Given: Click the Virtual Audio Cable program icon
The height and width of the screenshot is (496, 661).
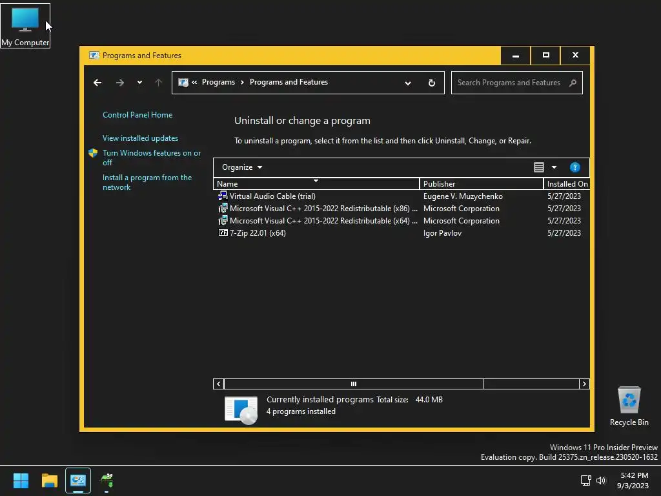Looking at the screenshot, I should pyautogui.click(x=223, y=196).
